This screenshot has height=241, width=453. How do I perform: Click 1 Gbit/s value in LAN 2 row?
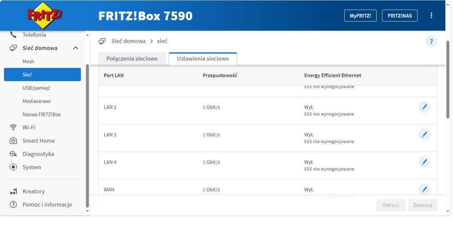point(211,107)
